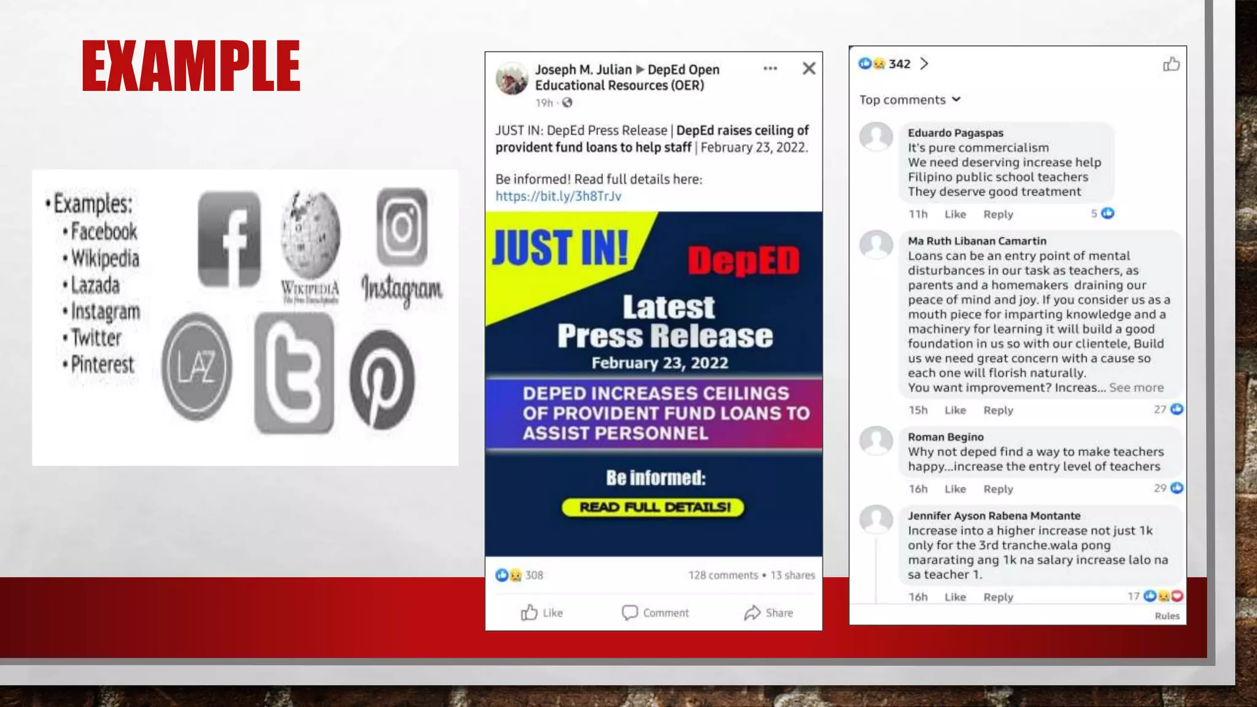This screenshot has height=707, width=1257.
Task: Open Joseph M. Julian's profile picture
Action: coord(512,78)
